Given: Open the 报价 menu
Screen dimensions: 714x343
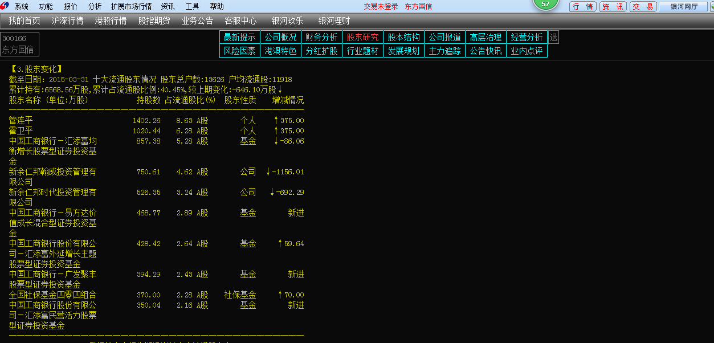Looking at the screenshot, I should (71, 7).
